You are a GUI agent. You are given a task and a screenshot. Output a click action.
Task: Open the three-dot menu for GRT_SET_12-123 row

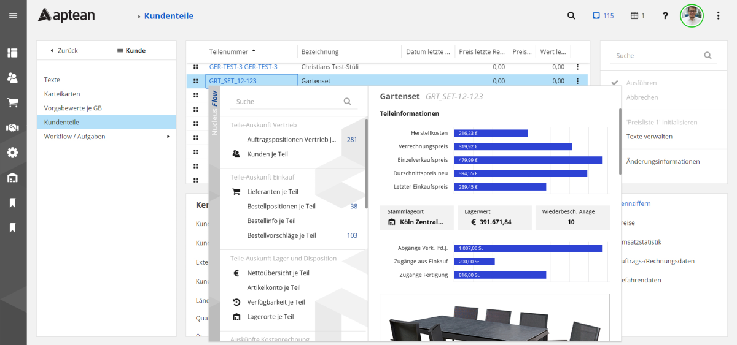pos(577,81)
